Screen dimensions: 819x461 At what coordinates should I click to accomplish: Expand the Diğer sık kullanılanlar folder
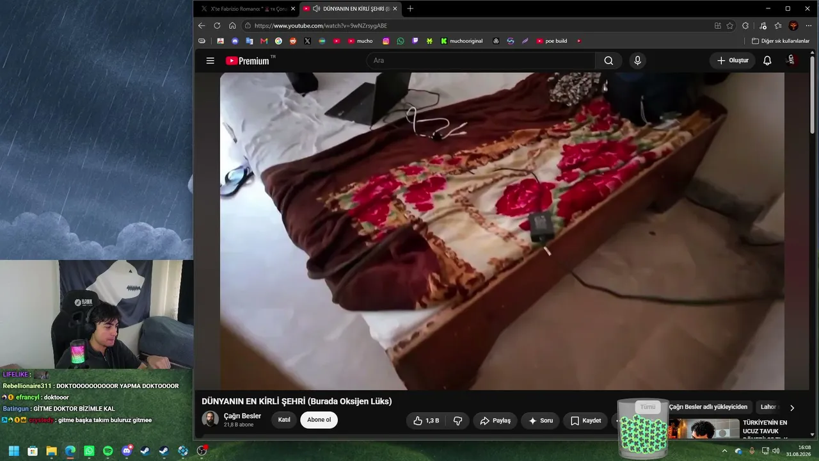(781, 41)
